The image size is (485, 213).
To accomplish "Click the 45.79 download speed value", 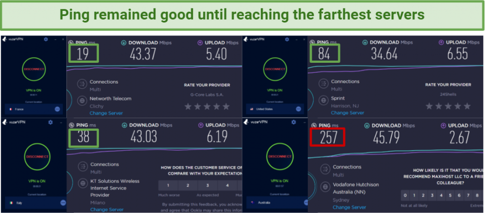I will click(x=386, y=138).
